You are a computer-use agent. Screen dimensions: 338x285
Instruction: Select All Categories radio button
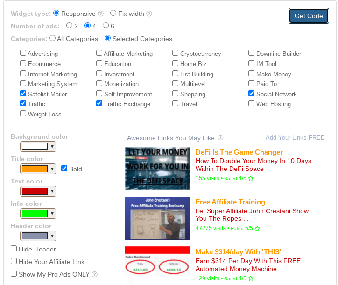[52, 38]
